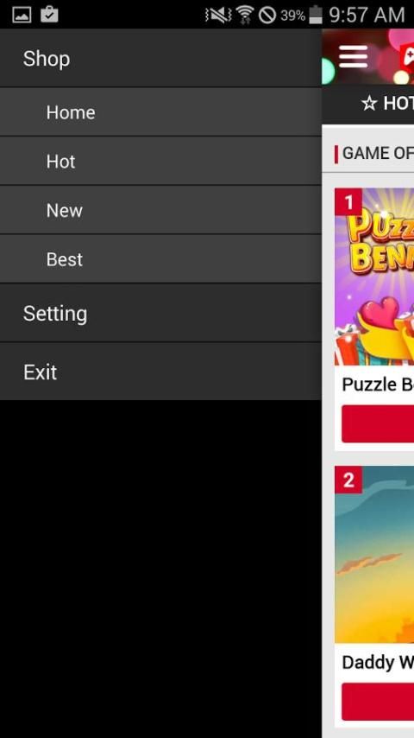The width and height of the screenshot is (414, 738).
Task: Choose New from the Shop submenu
Action: pyautogui.click(x=160, y=210)
